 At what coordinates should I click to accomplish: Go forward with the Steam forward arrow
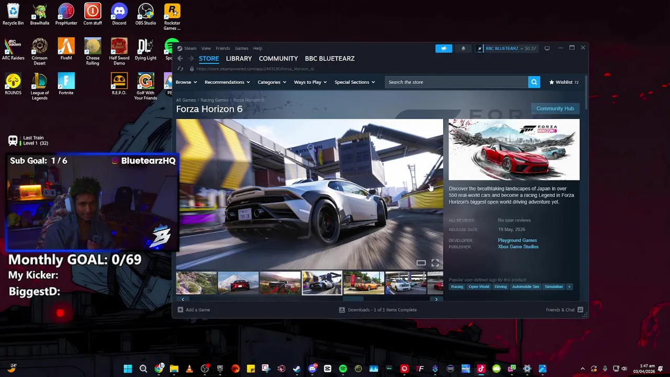[x=191, y=59]
